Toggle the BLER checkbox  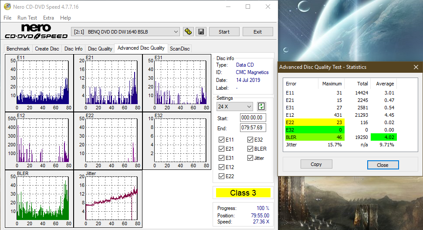(x=250, y=149)
